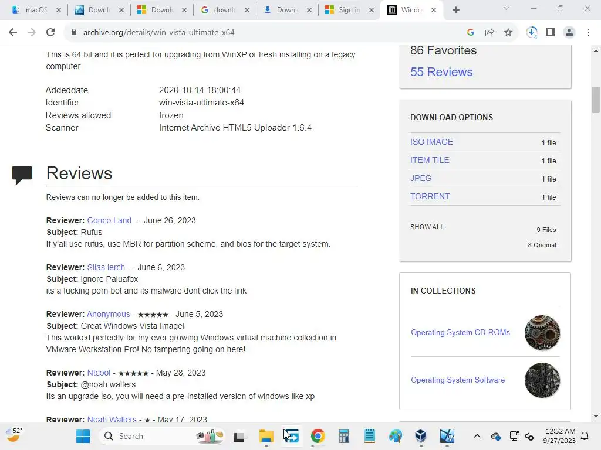601x450 pixels.
Task: Open the Calculator taskbar icon
Action: pyautogui.click(x=343, y=436)
